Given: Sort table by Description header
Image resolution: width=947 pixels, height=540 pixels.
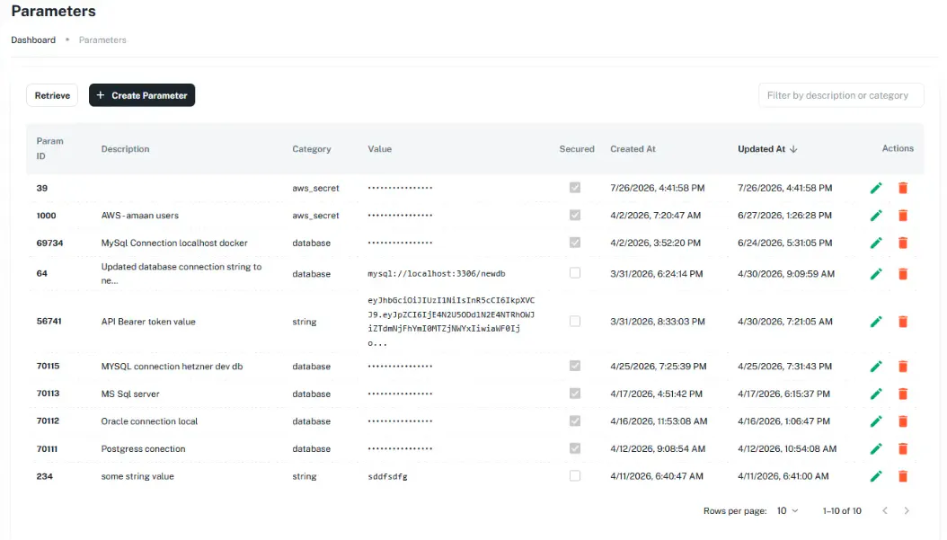Looking at the screenshot, I should (125, 148).
